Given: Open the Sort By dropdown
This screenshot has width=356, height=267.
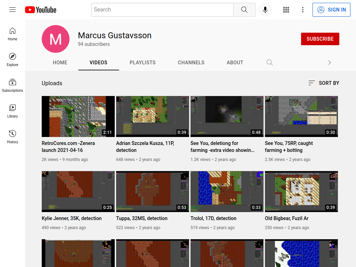Looking at the screenshot, I should [x=324, y=83].
